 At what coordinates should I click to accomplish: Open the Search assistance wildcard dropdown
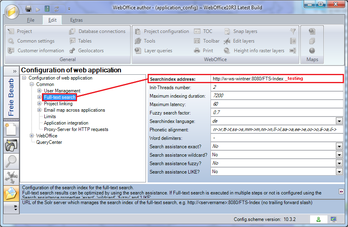pos(339,155)
